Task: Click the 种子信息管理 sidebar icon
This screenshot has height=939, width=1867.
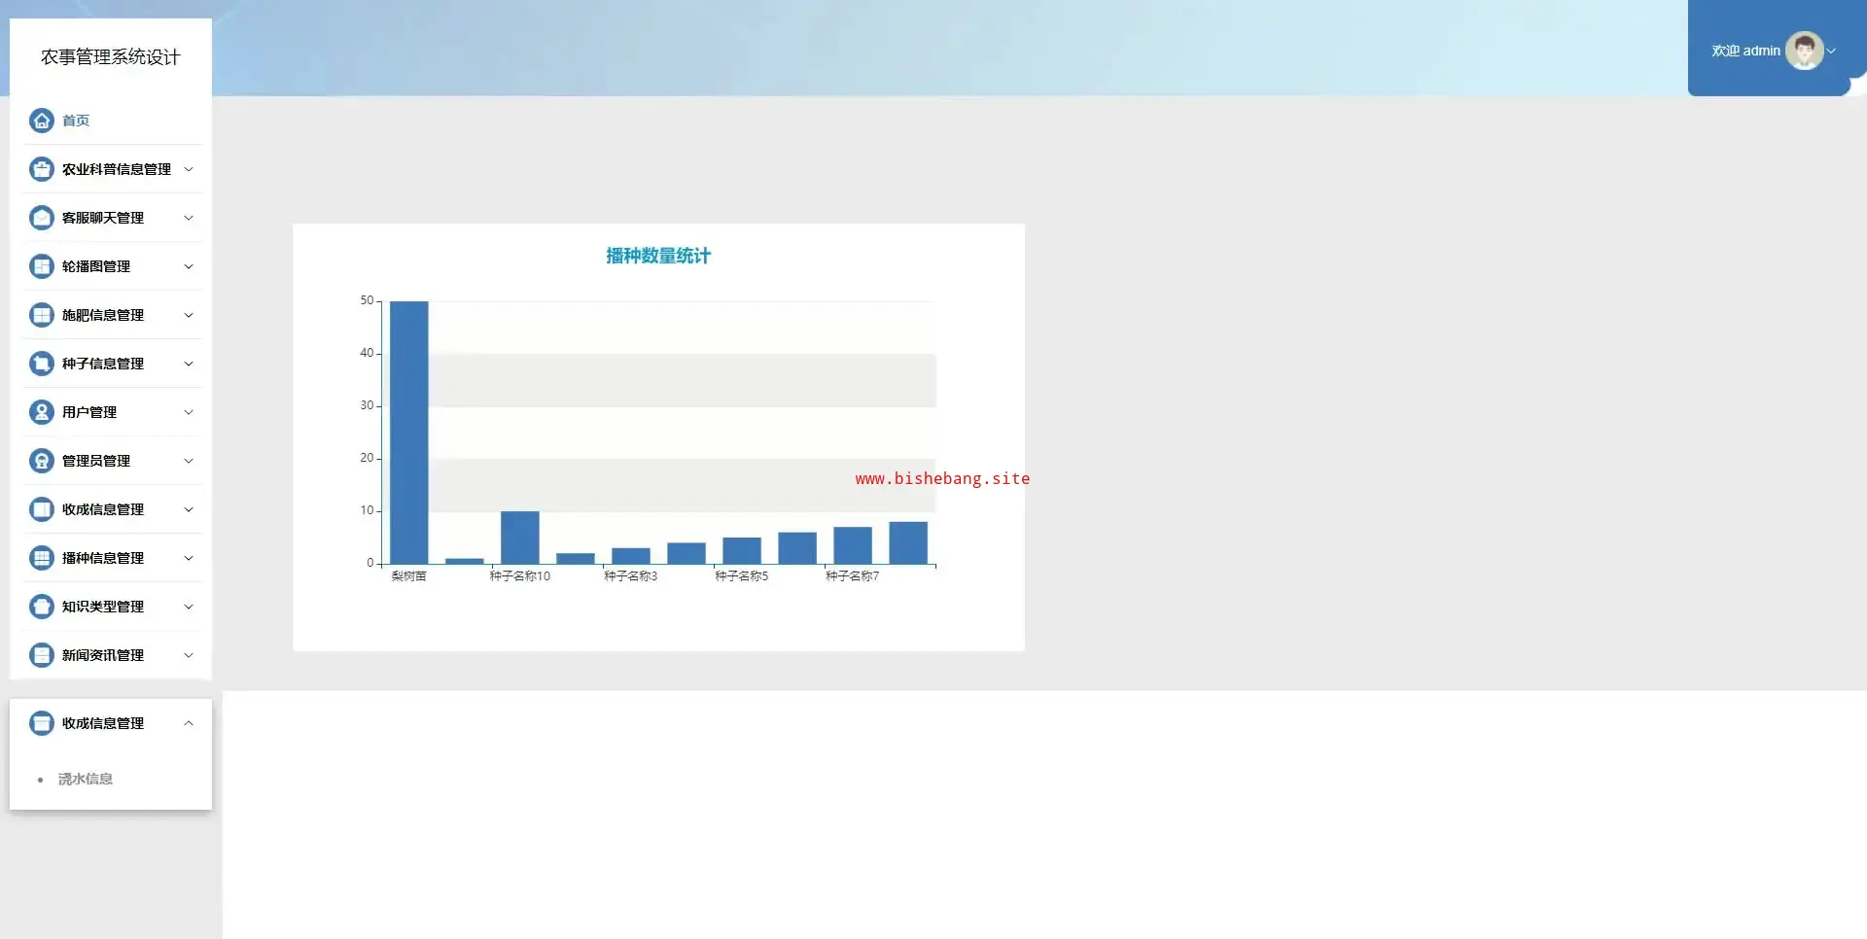Action: pos(42,364)
